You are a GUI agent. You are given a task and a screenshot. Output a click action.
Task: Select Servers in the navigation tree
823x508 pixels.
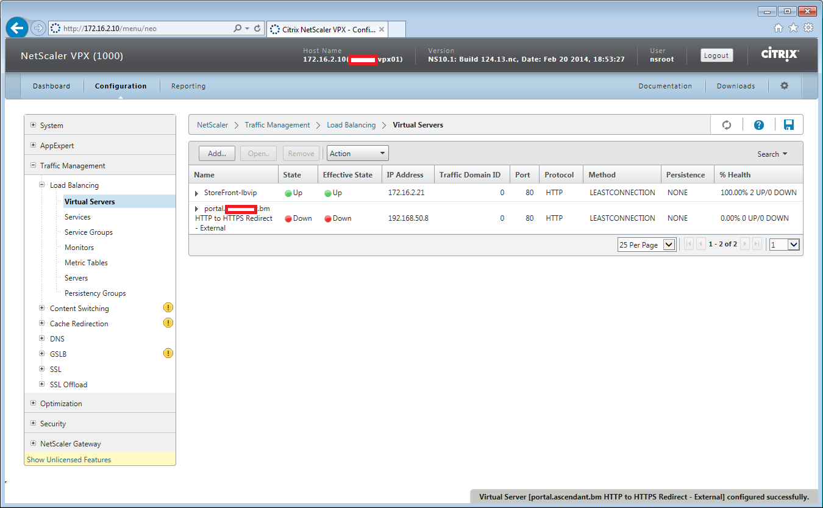click(76, 278)
